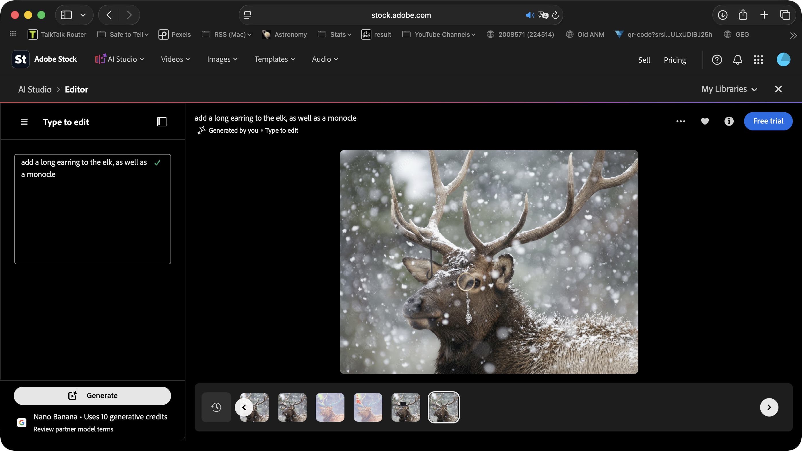Click AI Studio breadcrumb link
Screen dimensions: 802x451
pos(35,90)
